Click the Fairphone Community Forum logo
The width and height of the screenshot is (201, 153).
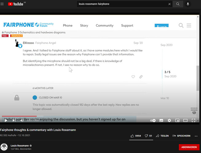point(29,24)
